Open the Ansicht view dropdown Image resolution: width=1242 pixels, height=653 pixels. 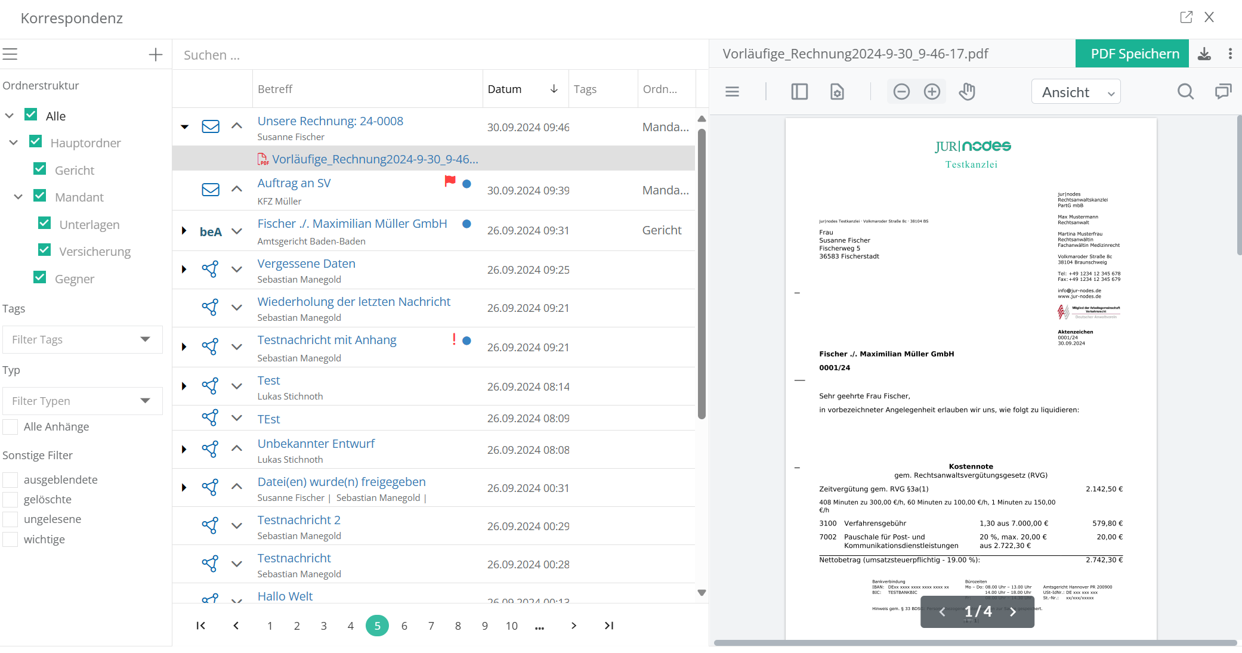tap(1076, 92)
